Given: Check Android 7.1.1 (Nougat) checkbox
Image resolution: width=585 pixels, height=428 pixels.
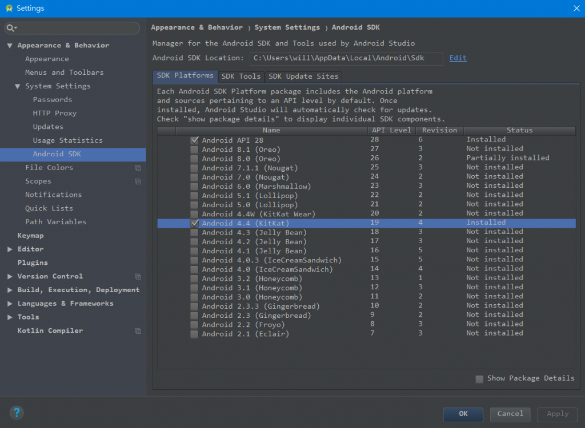Looking at the screenshot, I should click(194, 168).
